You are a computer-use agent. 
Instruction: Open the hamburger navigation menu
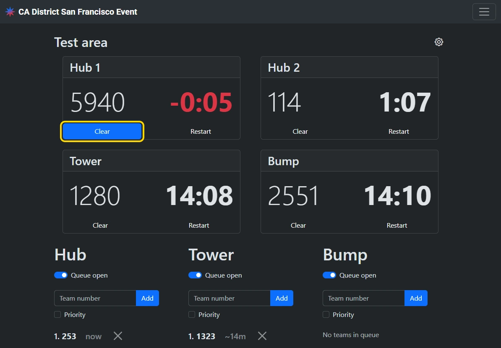point(484,12)
